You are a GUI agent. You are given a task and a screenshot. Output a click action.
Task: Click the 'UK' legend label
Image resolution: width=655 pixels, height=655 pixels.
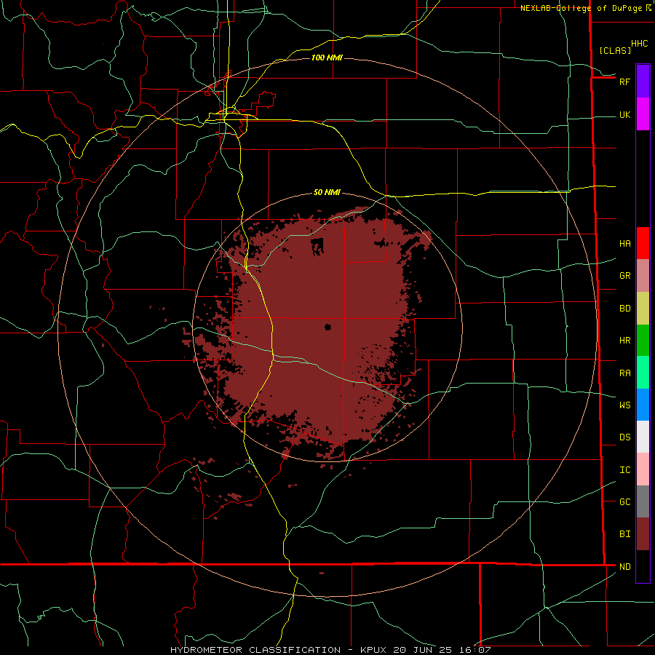click(x=624, y=114)
